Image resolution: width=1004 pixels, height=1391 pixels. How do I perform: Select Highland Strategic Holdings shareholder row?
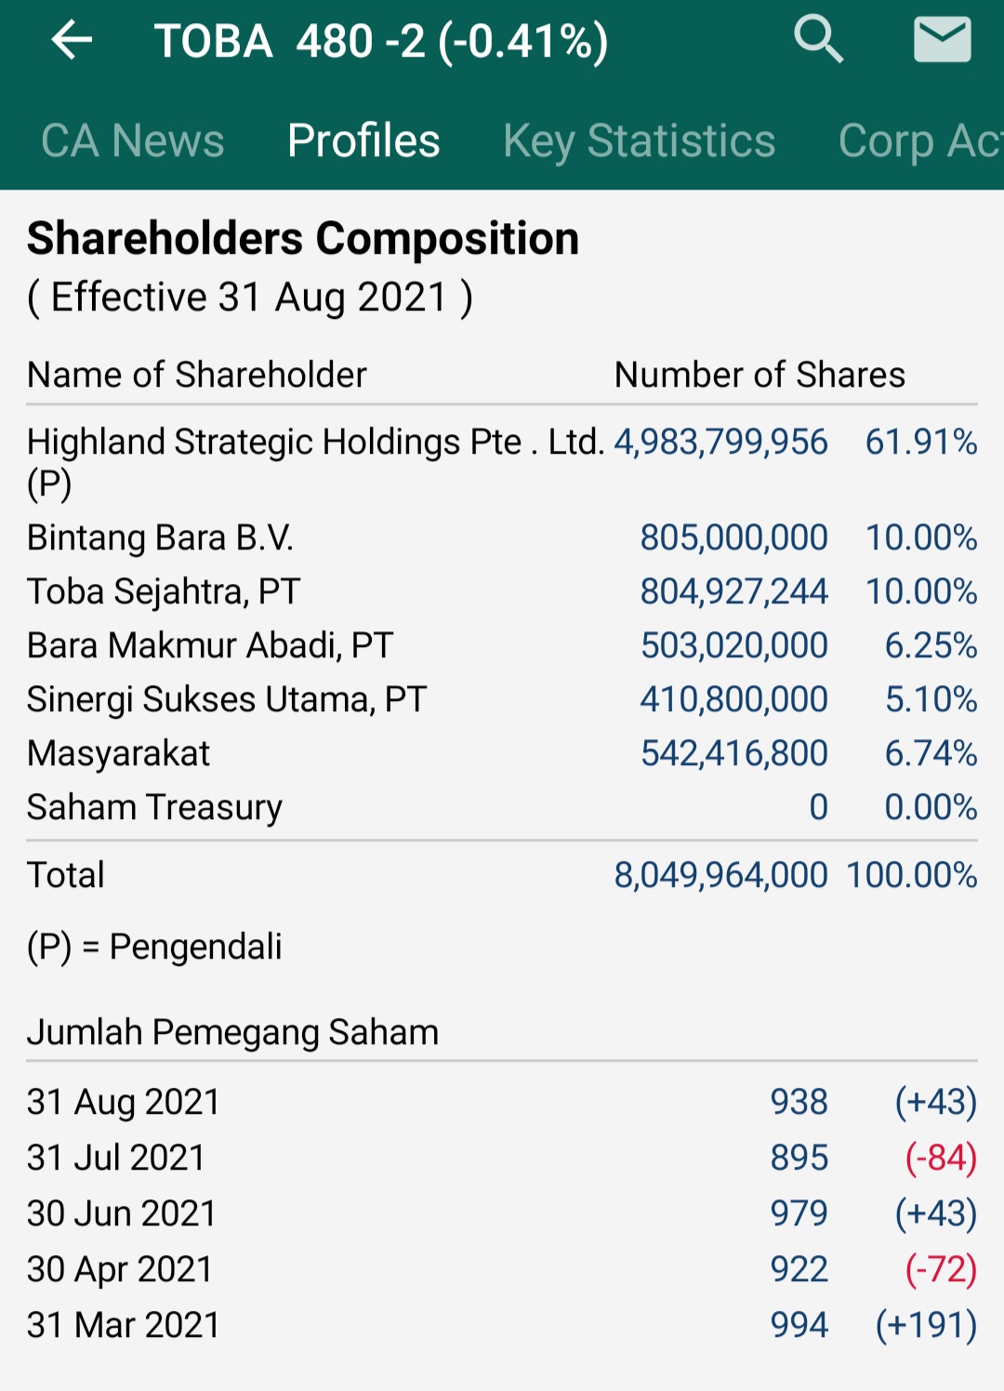click(x=315, y=443)
